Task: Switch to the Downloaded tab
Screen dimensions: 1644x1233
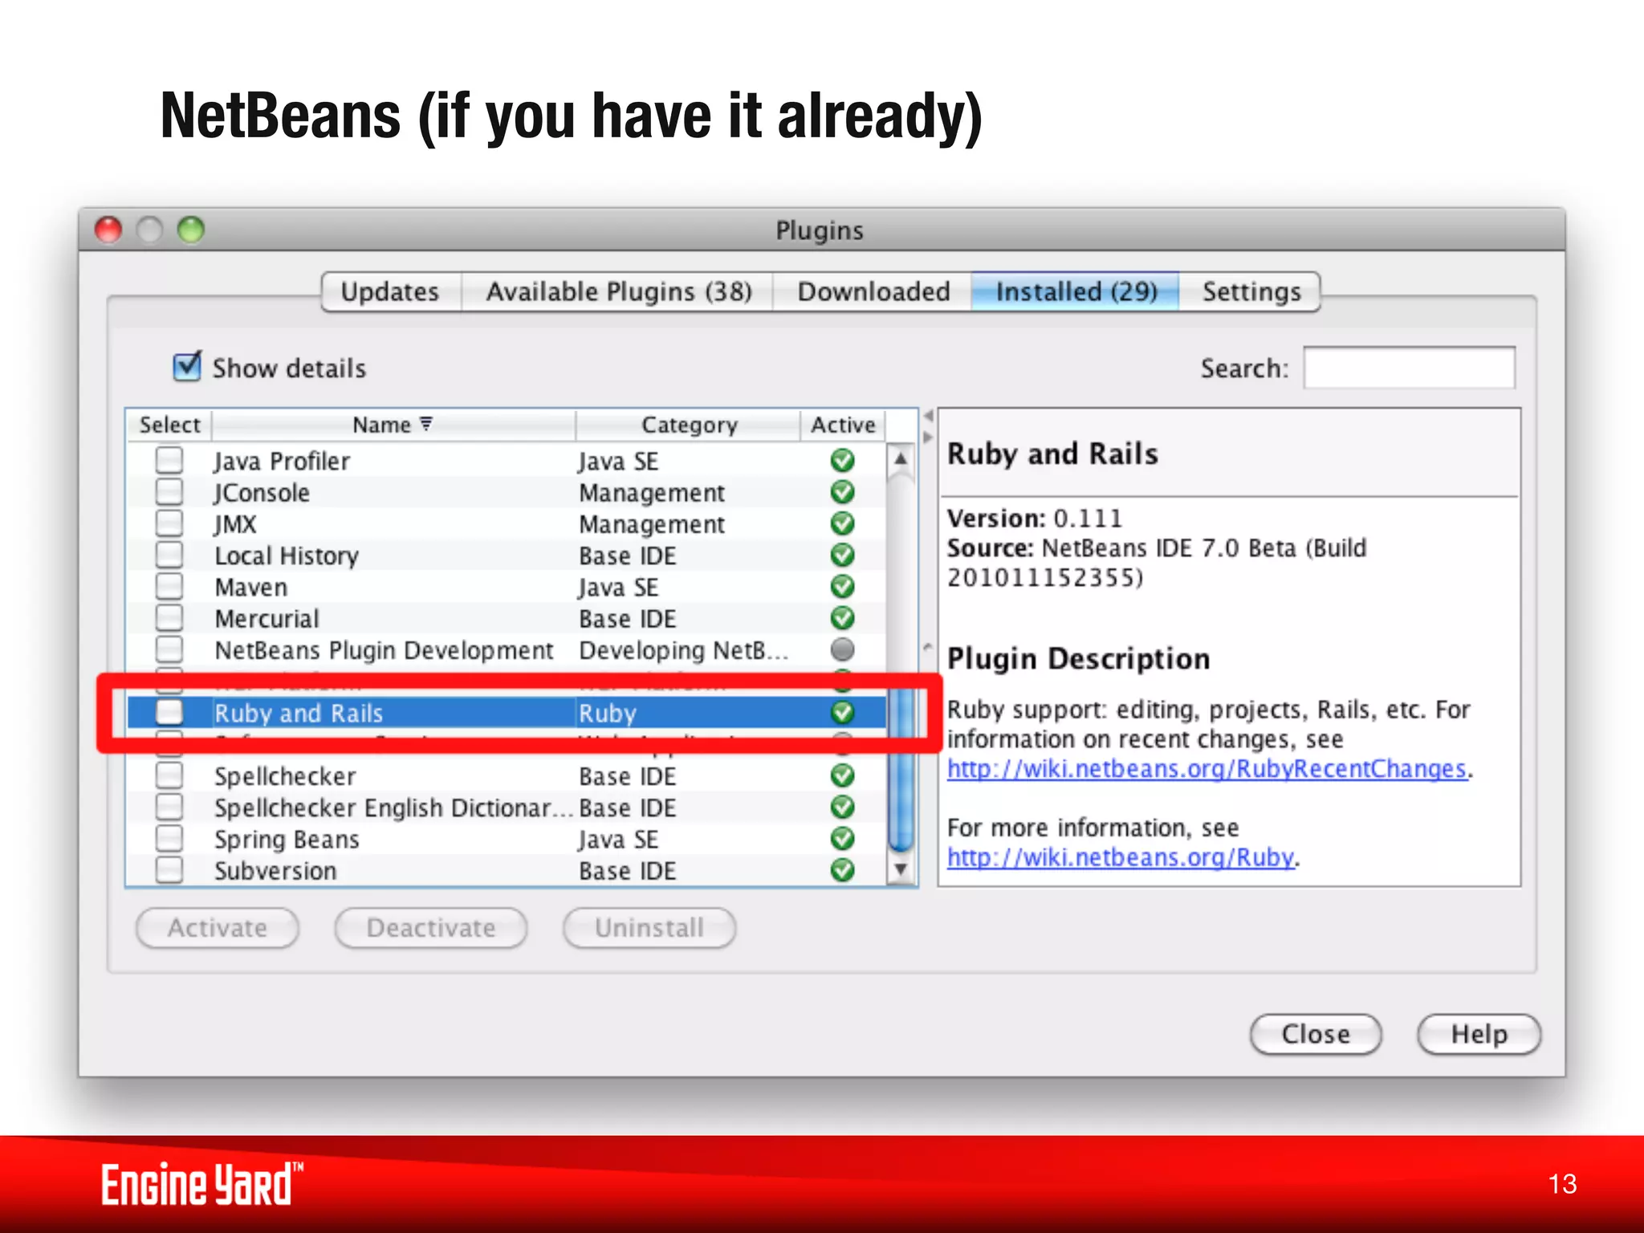Action: tap(873, 291)
